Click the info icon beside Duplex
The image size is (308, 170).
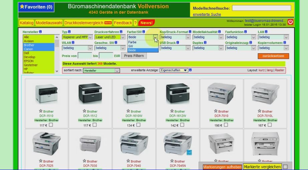(205, 43)
